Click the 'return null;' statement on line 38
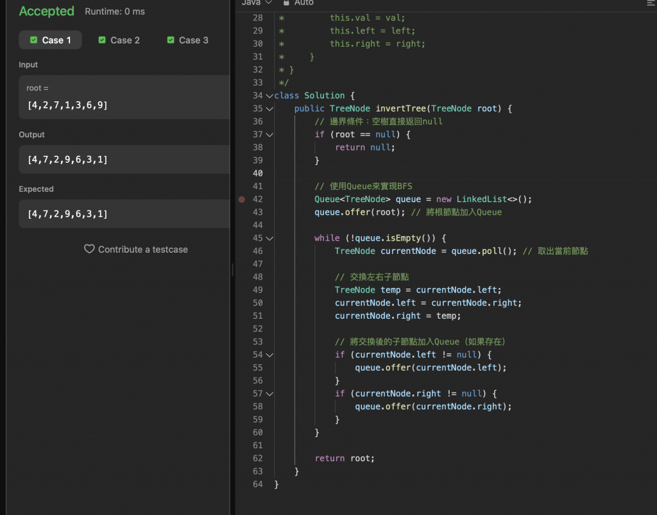 click(x=365, y=148)
